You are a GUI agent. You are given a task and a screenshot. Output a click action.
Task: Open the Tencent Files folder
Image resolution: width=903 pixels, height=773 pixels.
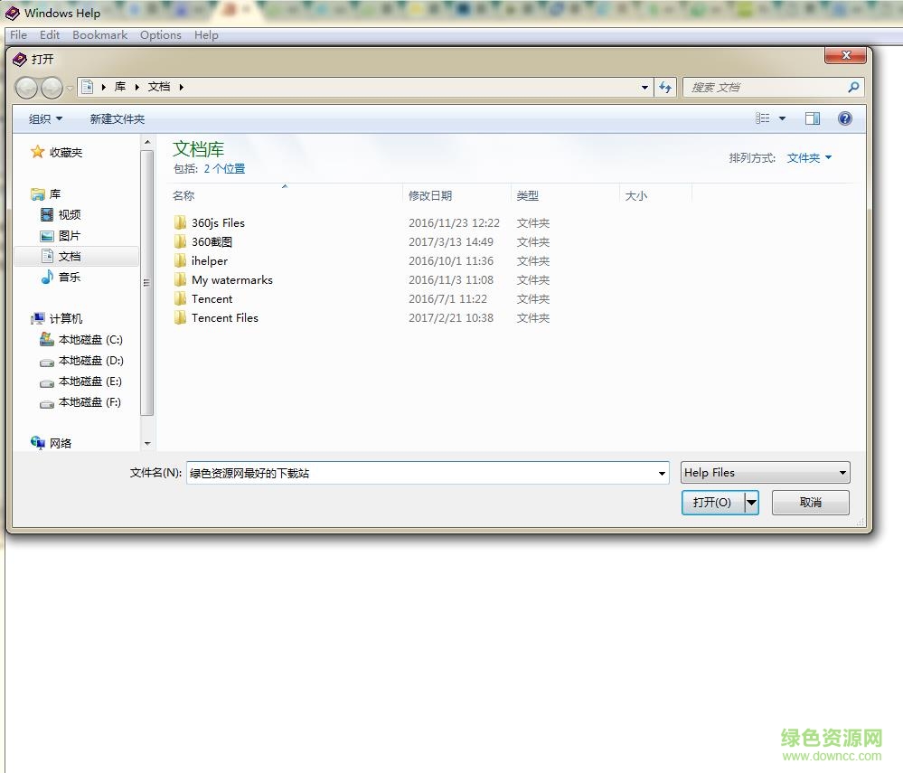(224, 317)
